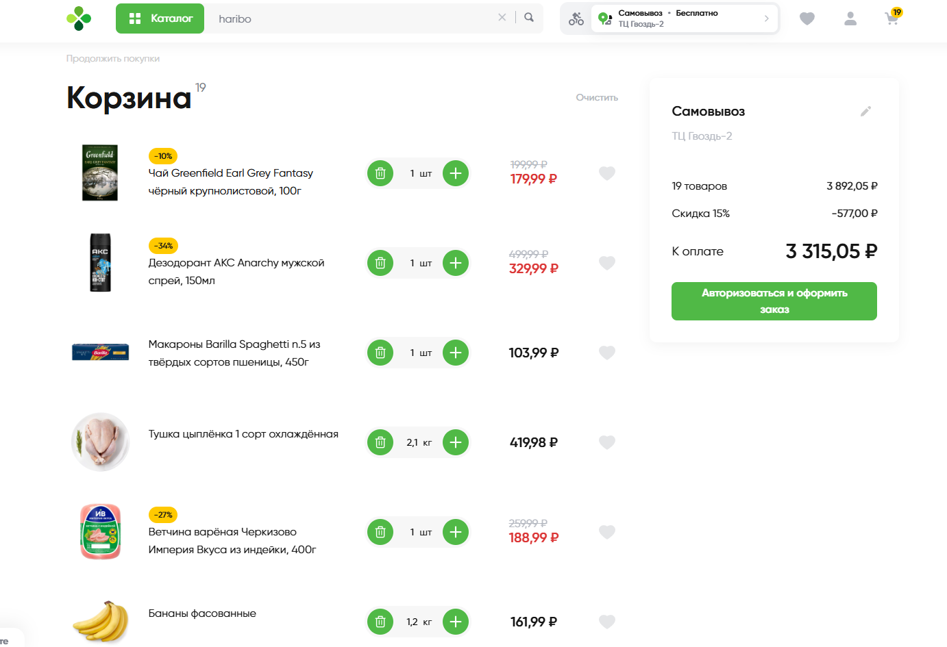This screenshot has width=947, height=647.
Task: Click the Продолжить покупки link
Action: pyautogui.click(x=113, y=59)
